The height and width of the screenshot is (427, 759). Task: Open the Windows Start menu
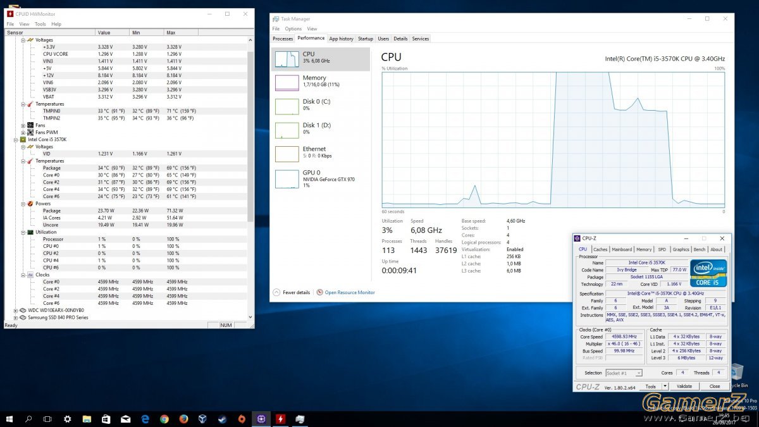pos(9,419)
